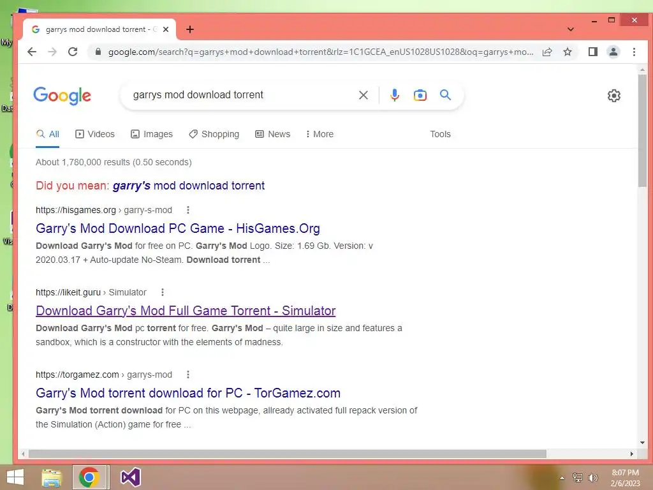The height and width of the screenshot is (490, 653).
Task: Click the vertical scrollbar thumb
Action: (x=642, y=130)
